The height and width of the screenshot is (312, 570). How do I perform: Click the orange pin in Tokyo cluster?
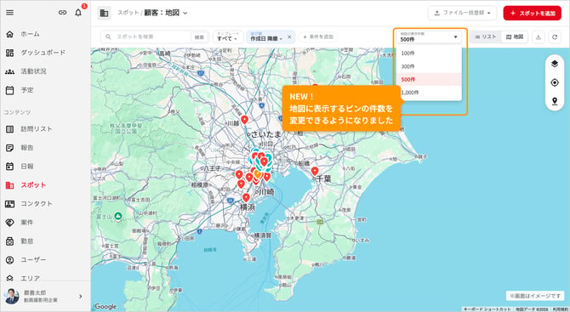pyautogui.click(x=258, y=174)
